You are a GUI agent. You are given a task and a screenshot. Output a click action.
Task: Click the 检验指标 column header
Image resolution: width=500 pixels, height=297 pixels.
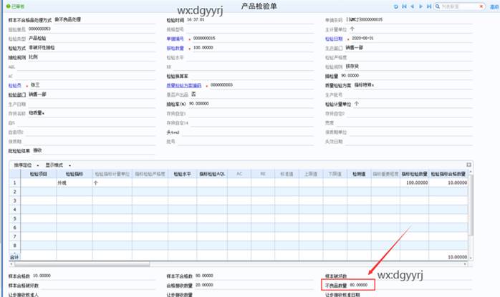pyautogui.click(x=74, y=173)
